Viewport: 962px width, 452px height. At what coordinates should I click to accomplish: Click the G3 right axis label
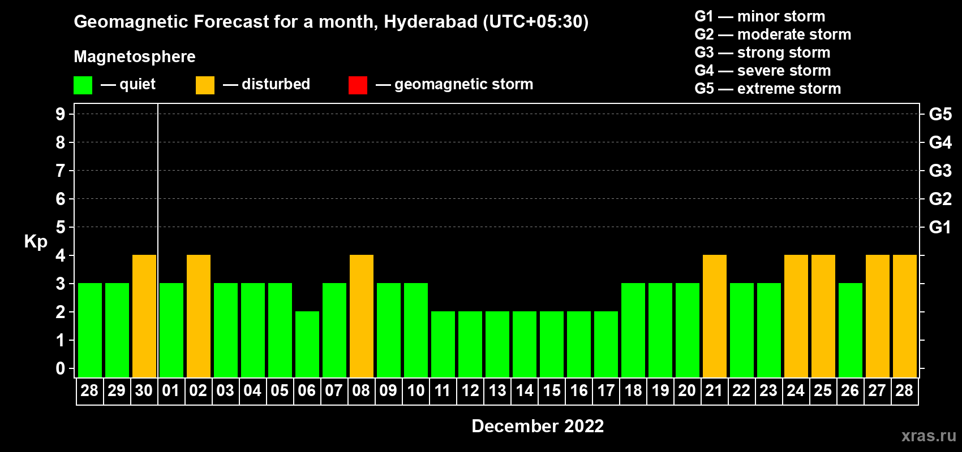[940, 171]
